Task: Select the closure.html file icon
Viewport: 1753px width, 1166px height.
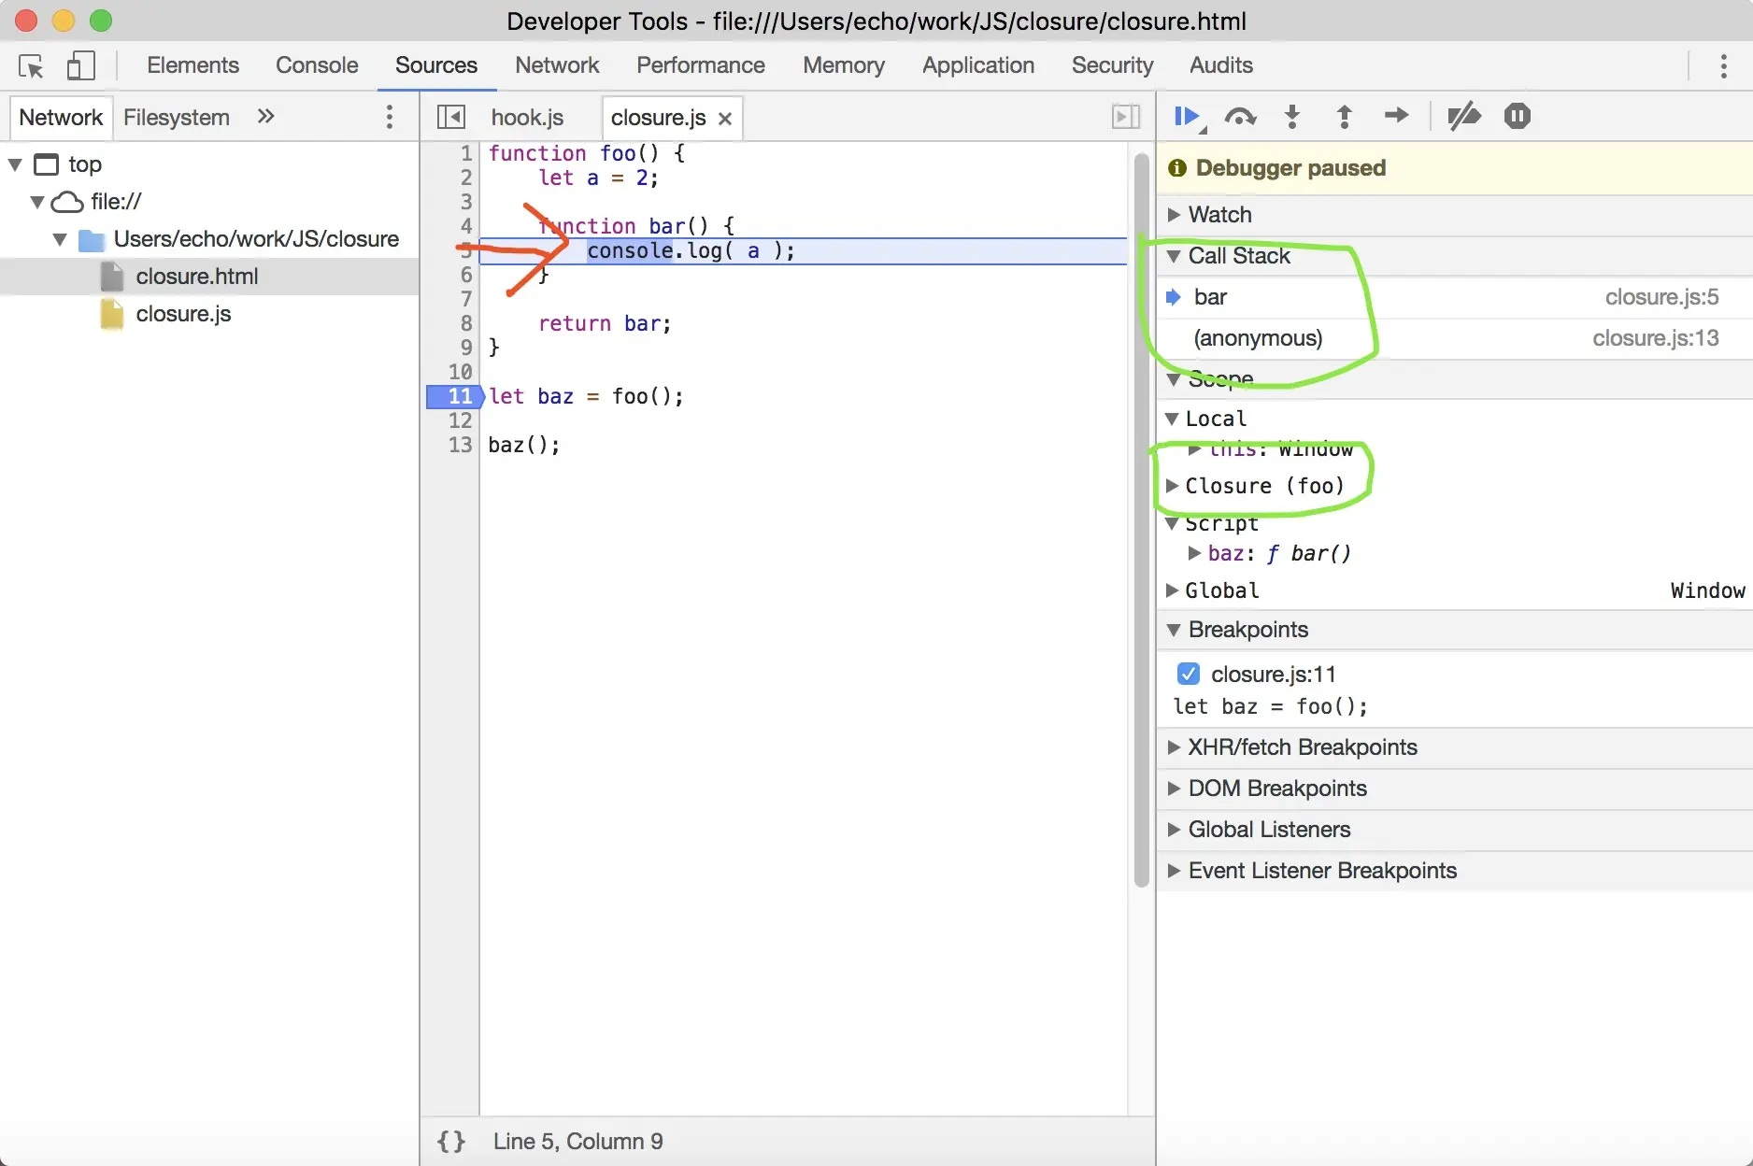Action: [x=112, y=277]
